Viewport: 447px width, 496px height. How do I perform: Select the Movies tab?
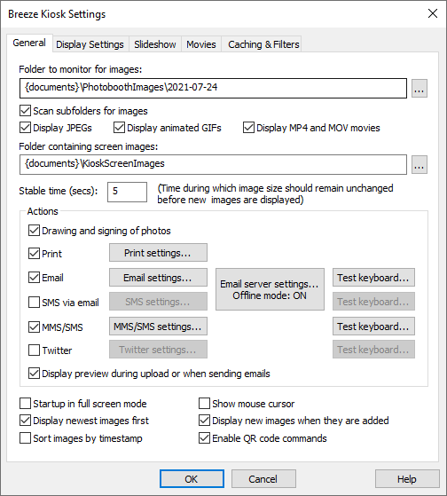201,44
